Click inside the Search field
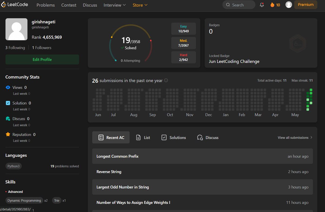The height and width of the screenshot is (212, 325). click(x=239, y=5)
